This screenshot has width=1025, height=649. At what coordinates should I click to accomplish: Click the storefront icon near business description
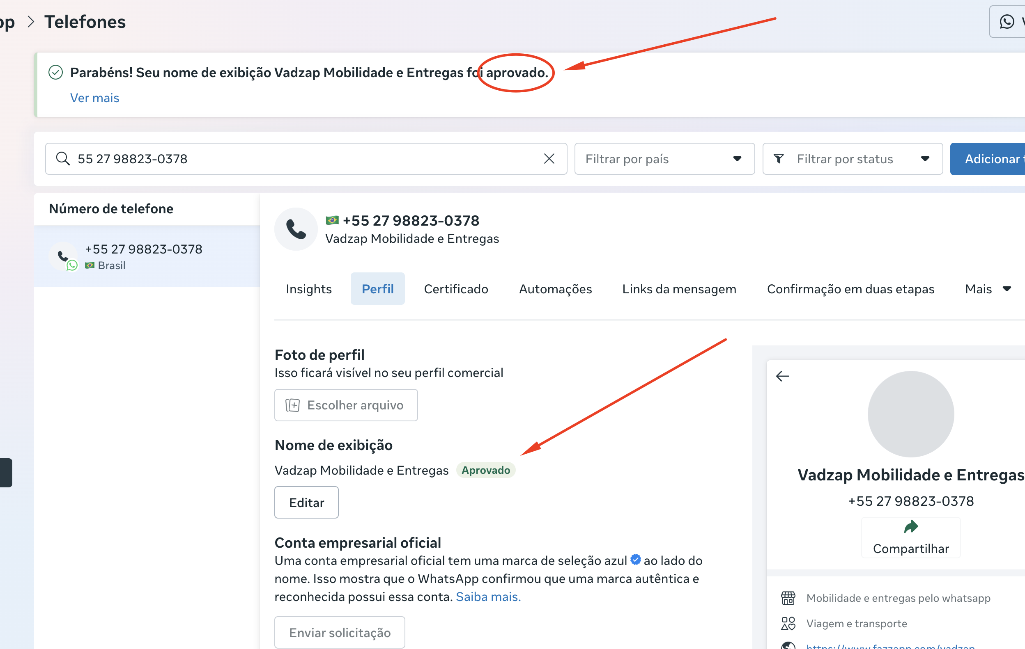(788, 598)
